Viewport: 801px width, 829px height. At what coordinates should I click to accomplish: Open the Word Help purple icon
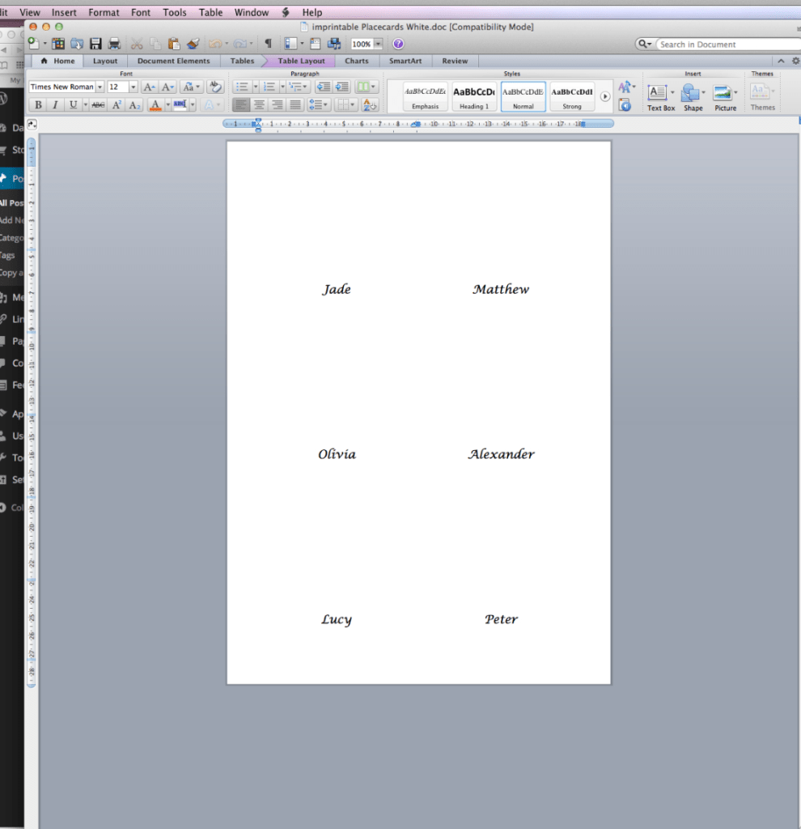point(398,44)
